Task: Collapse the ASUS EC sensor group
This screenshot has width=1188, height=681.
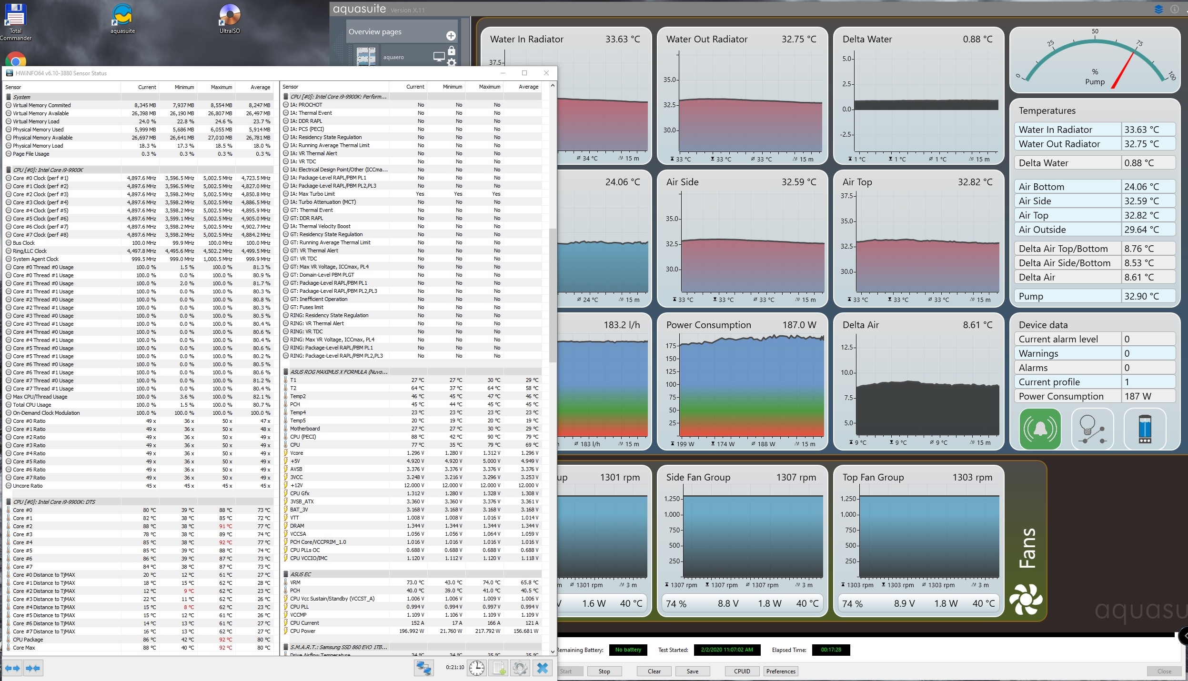Action: (x=300, y=574)
